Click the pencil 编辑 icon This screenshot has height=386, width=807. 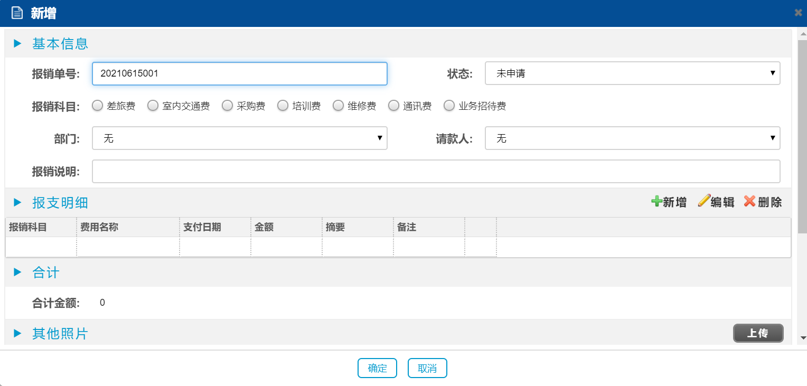(x=704, y=201)
